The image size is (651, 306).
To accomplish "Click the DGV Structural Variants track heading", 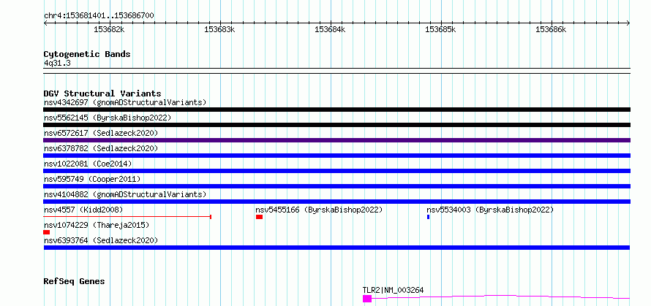I will [x=102, y=93].
